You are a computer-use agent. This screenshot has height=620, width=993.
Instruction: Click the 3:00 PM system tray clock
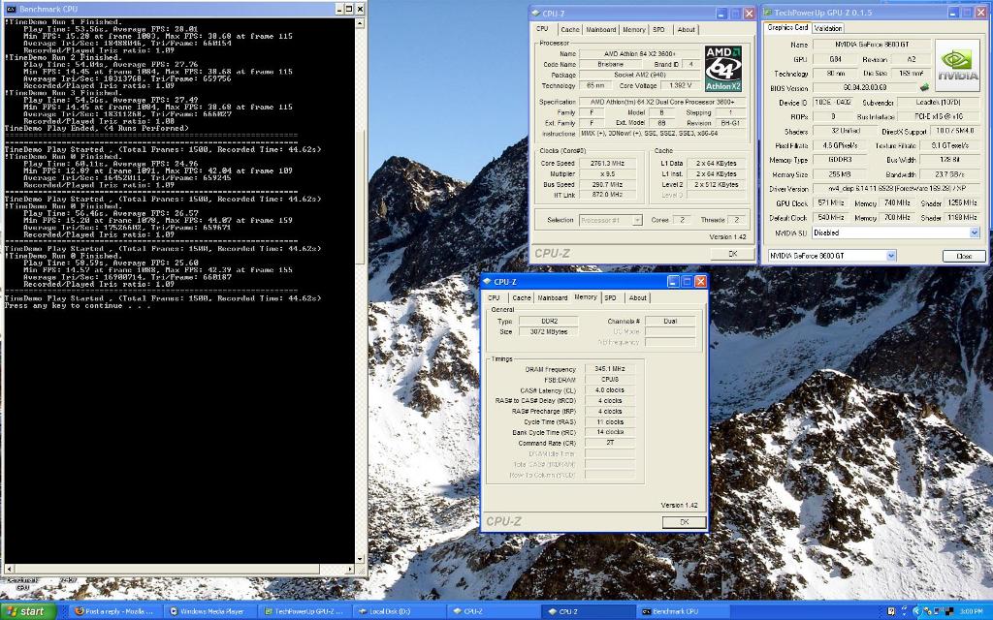972,612
